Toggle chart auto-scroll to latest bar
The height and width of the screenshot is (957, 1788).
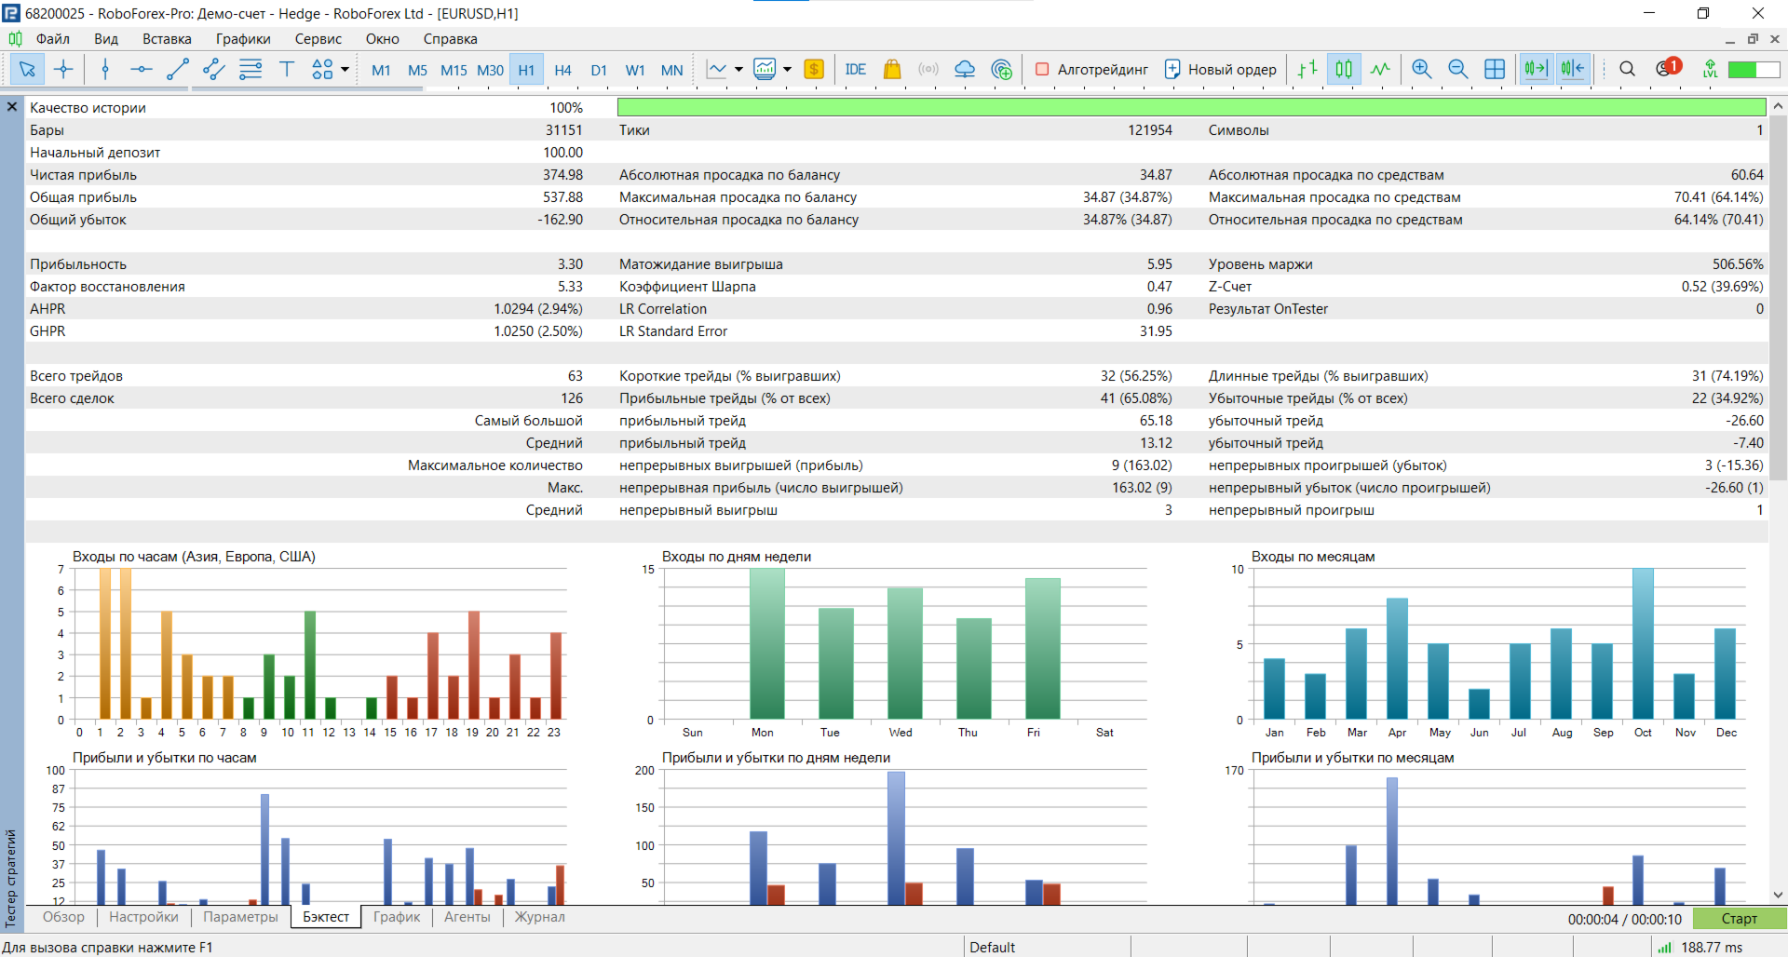click(1536, 69)
